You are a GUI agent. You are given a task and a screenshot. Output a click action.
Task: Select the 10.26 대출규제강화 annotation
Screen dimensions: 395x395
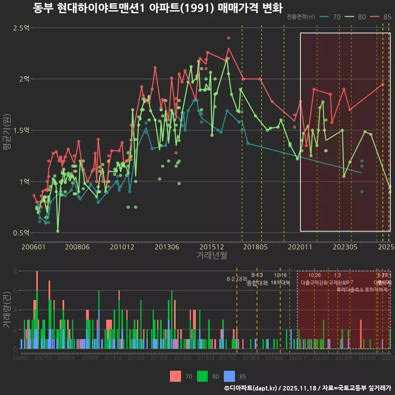click(x=314, y=279)
